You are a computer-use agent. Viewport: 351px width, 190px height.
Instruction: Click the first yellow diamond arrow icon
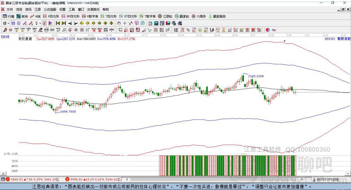pos(82,23)
